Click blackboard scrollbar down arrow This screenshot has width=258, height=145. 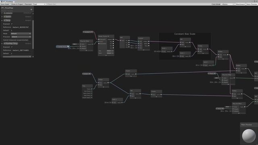pyautogui.click(x=33, y=56)
